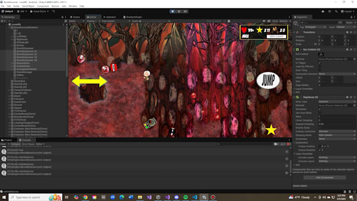Open the undo history icon
This screenshot has height=201, width=357.
tap(330, 11)
